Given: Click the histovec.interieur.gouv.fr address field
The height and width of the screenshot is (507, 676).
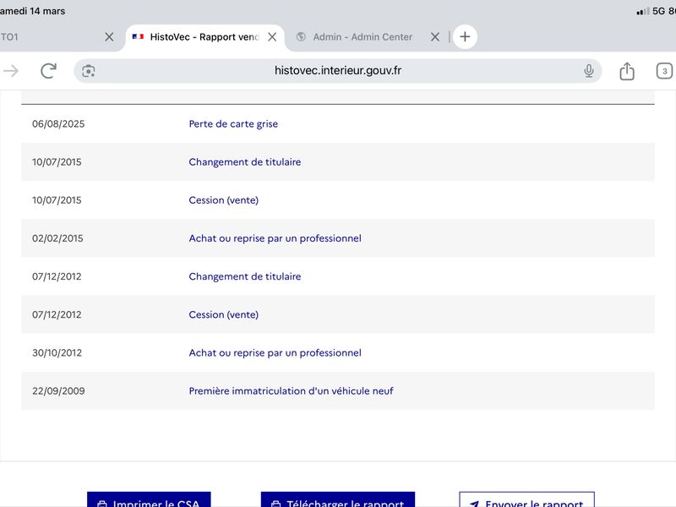Looking at the screenshot, I should (337, 71).
